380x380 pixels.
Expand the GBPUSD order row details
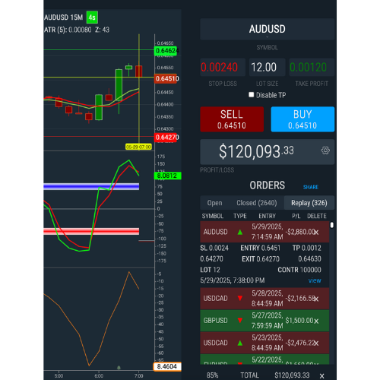tap(264, 321)
